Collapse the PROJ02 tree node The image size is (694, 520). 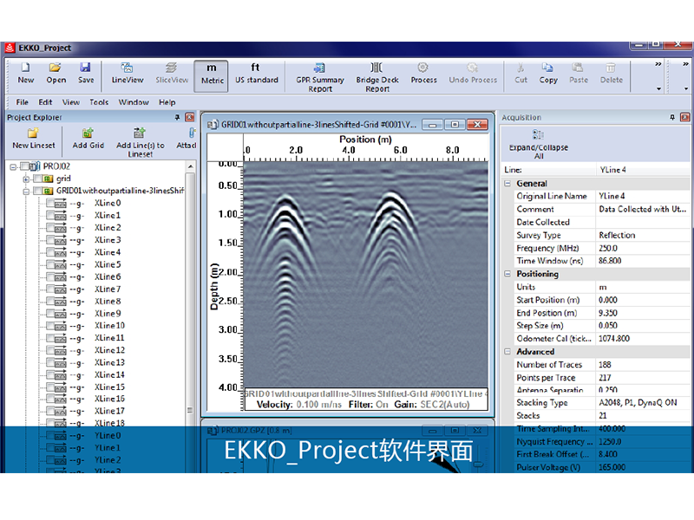[x=13, y=166]
